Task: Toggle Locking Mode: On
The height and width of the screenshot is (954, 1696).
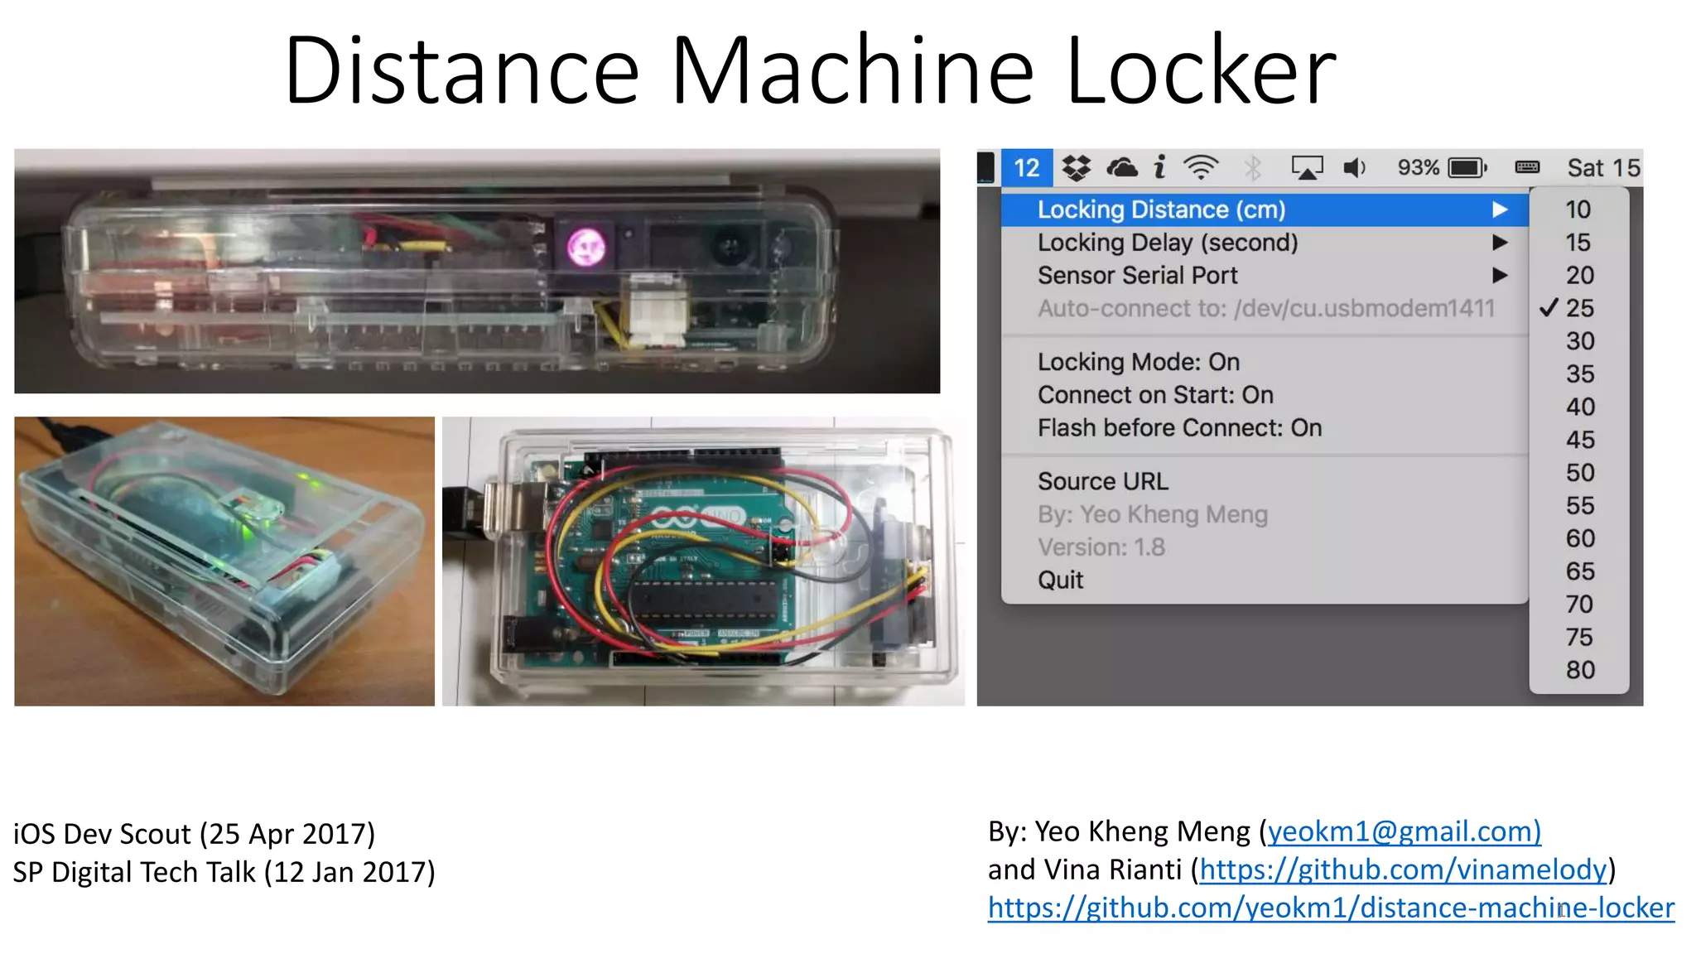Action: pos(1265,362)
